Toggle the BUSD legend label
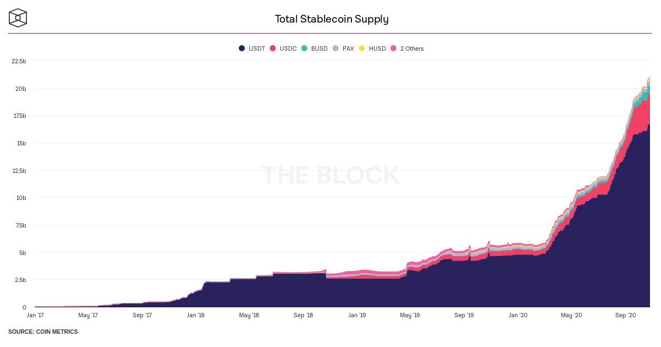 pyautogui.click(x=319, y=48)
